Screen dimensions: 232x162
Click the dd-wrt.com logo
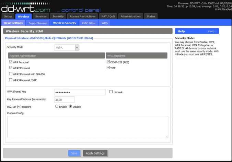(x=26, y=7)
